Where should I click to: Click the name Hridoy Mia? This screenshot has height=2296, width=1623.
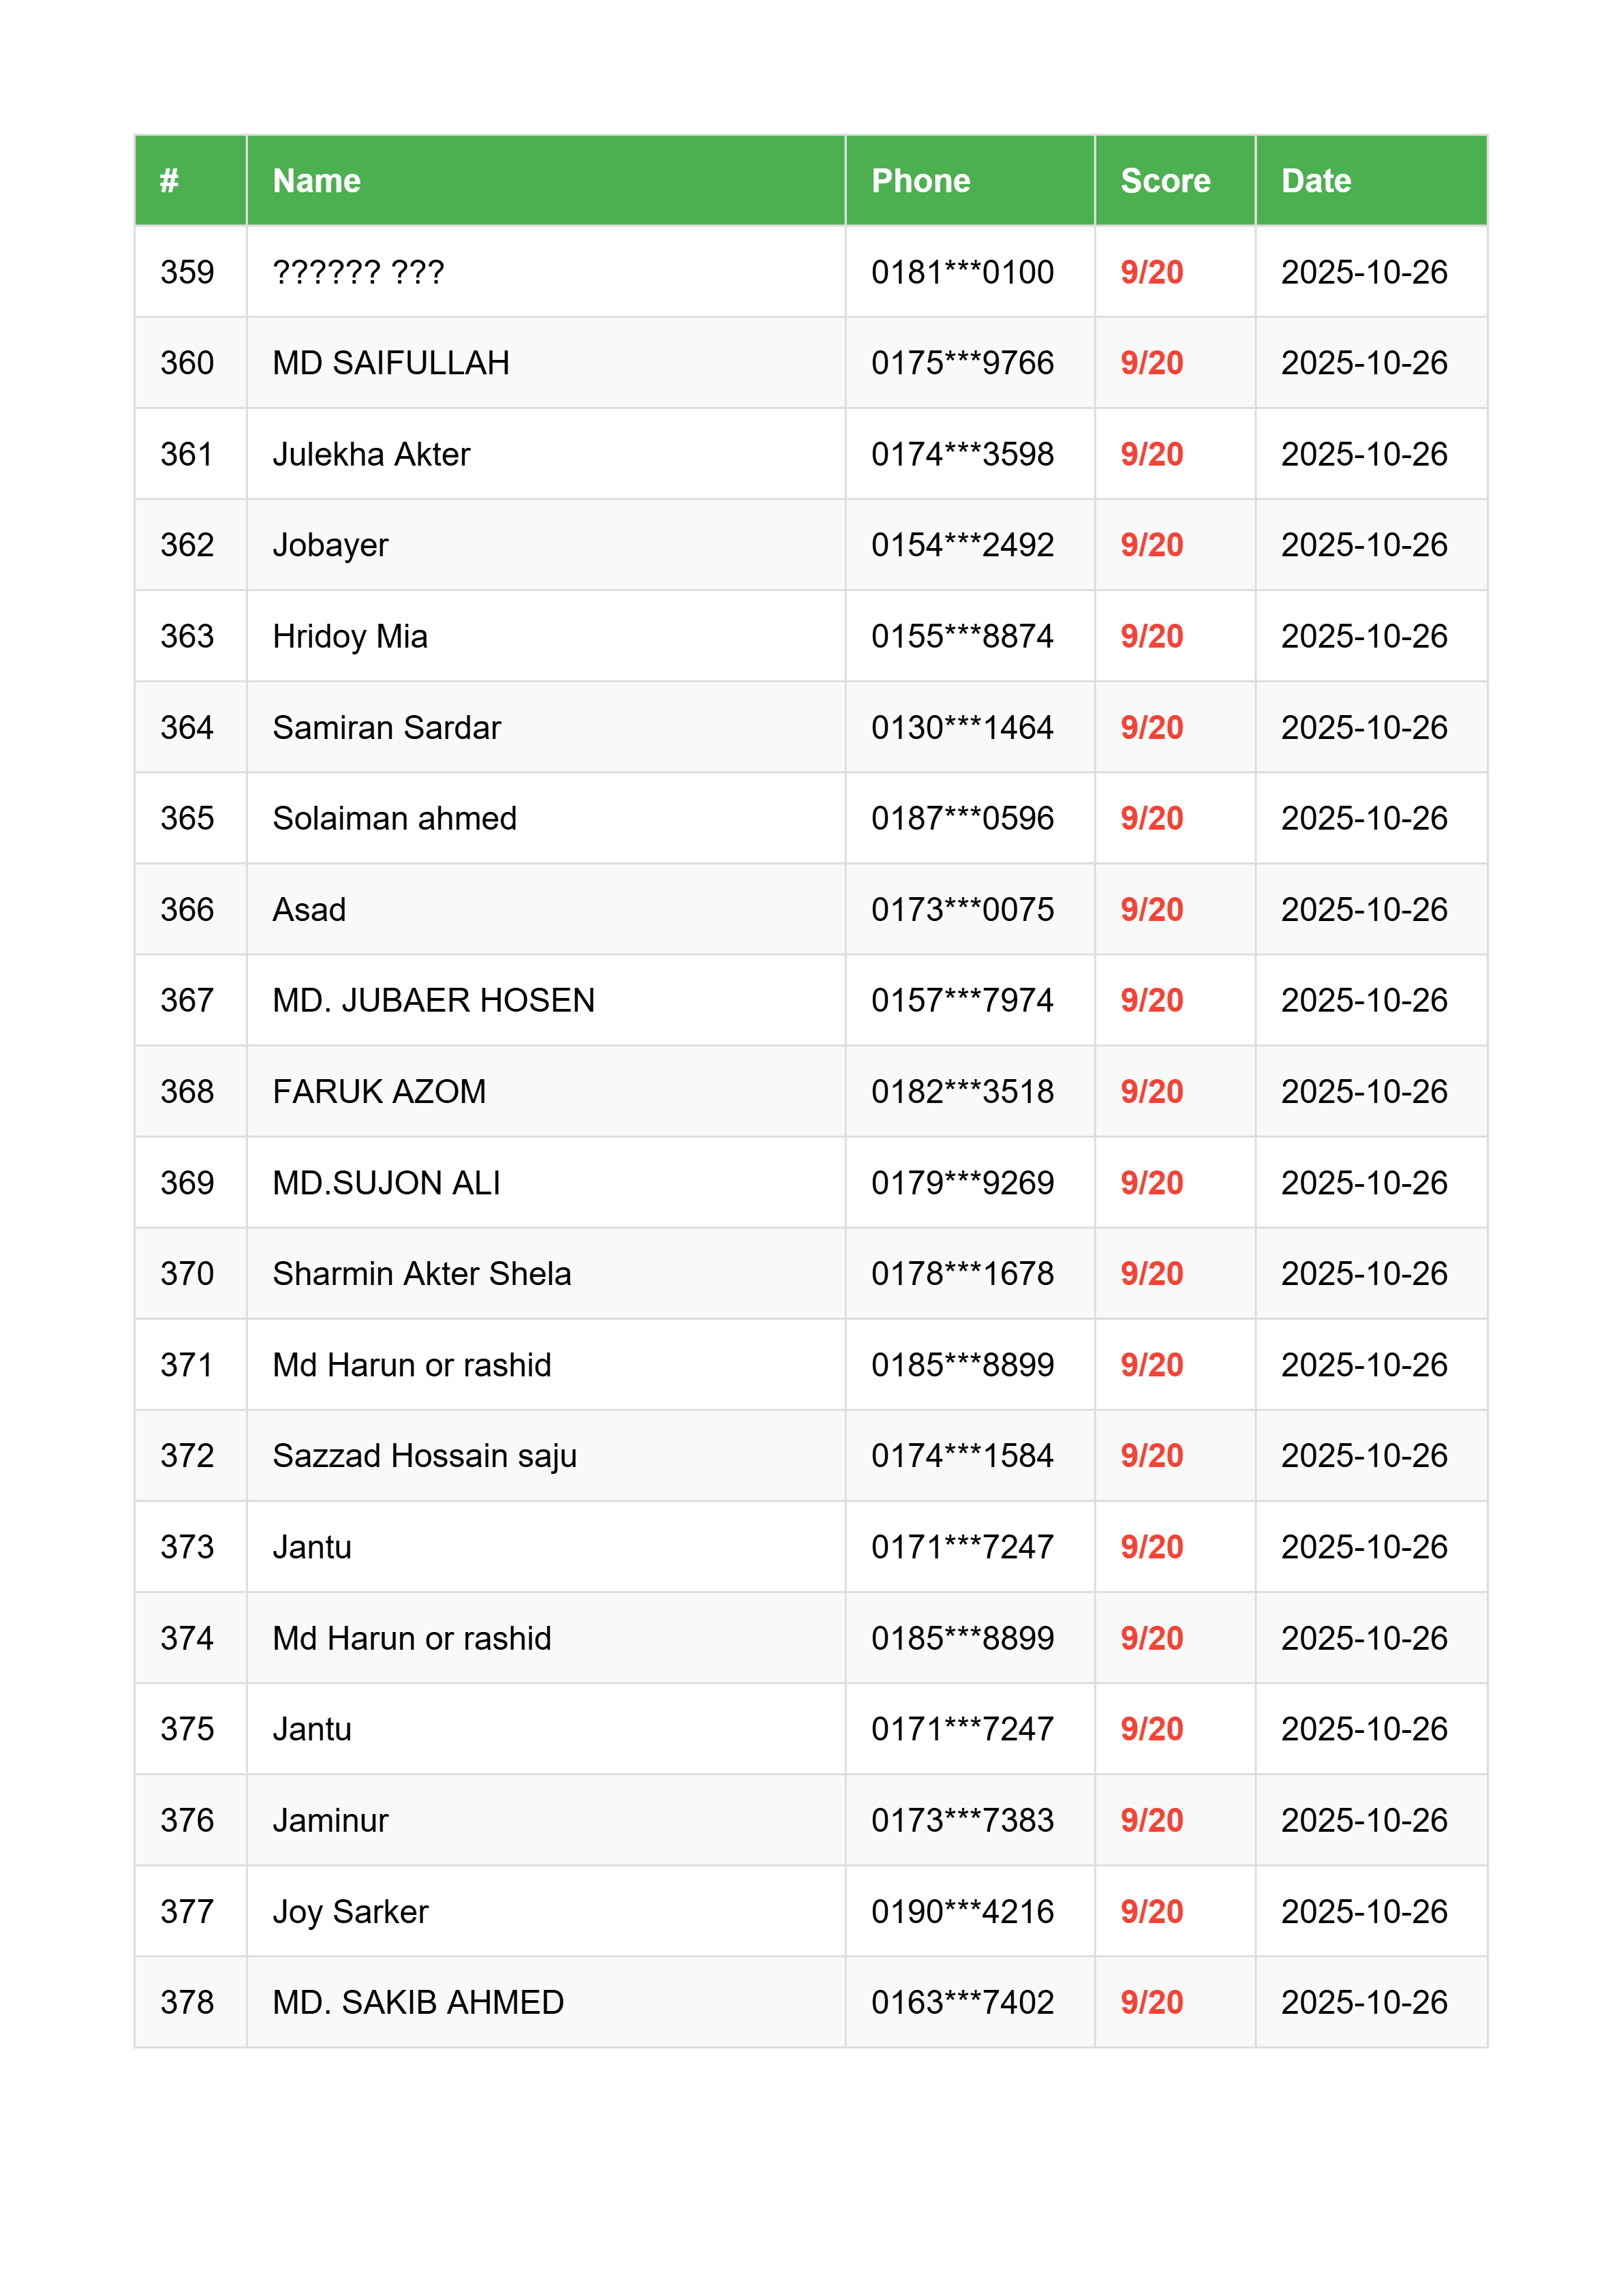point(350,637)
